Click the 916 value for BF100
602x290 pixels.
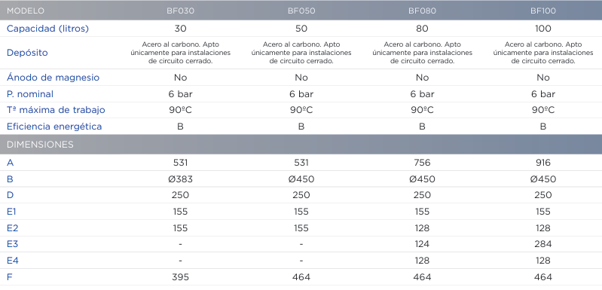click(543, 163)
